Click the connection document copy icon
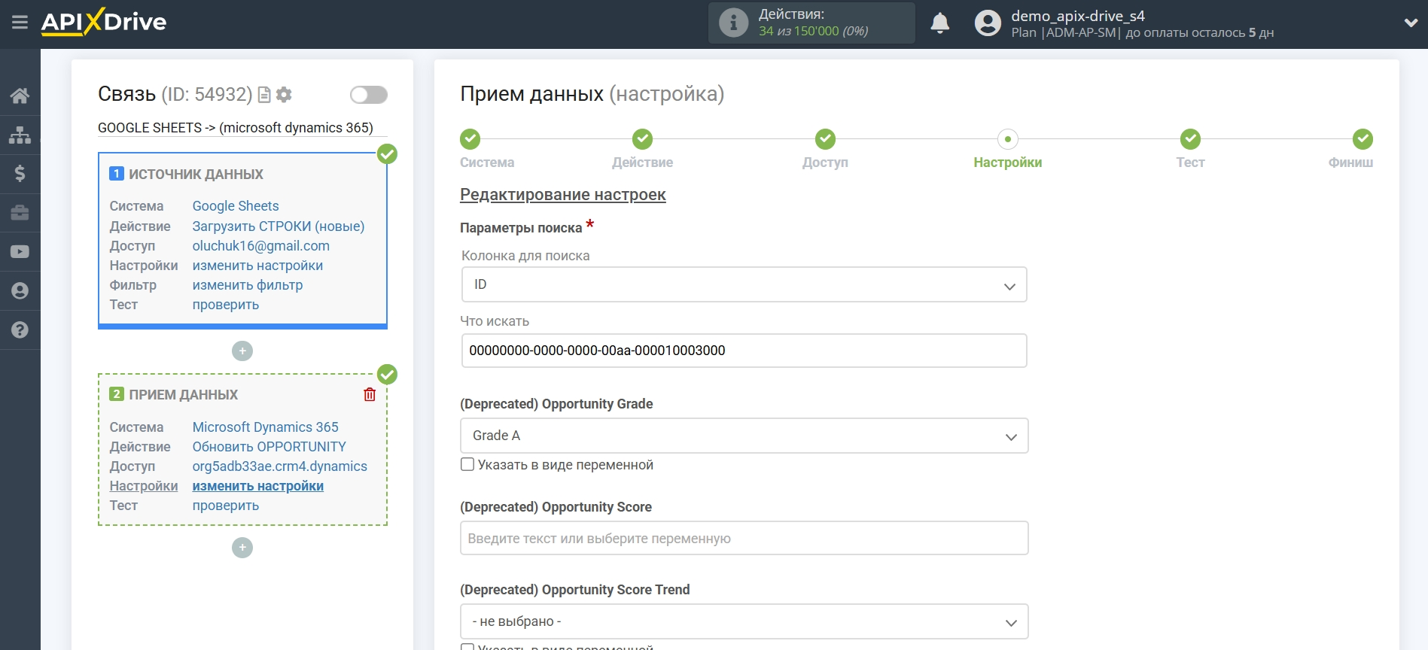1428x650 pixels. (264, 95)
